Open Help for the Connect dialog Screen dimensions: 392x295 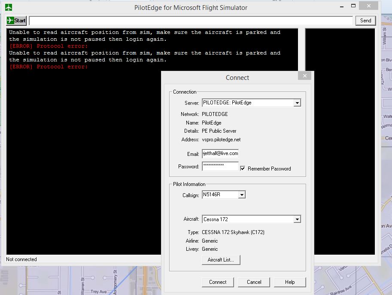pyautogui.click(x=290, y=282)
